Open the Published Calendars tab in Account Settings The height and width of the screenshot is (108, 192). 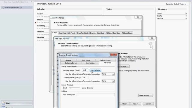(x=113, y=33)
